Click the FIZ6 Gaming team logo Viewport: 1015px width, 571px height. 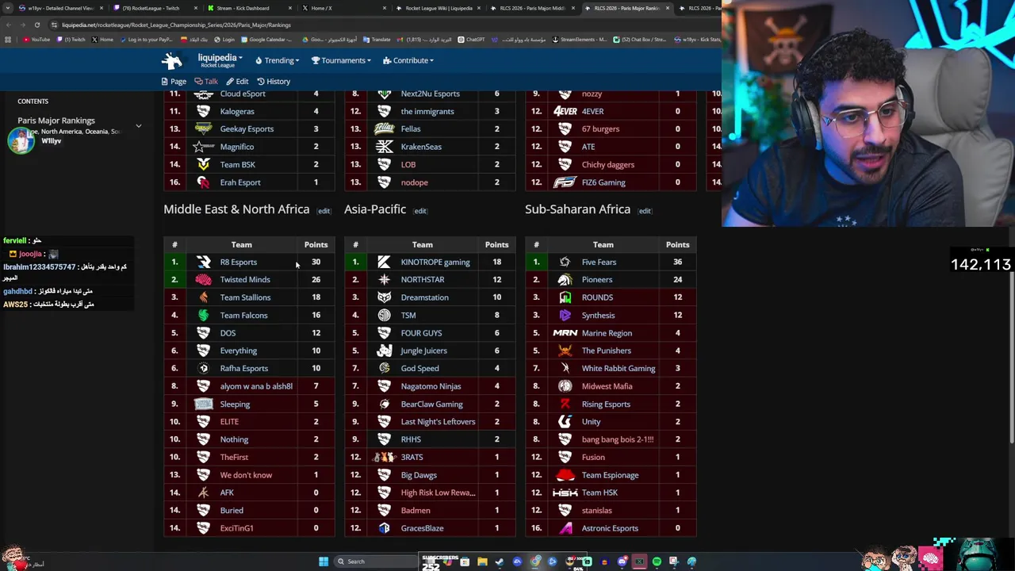click(x=565, y=182)
